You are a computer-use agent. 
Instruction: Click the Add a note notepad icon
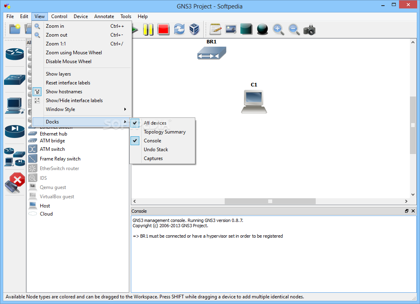[x=215, y=29]
